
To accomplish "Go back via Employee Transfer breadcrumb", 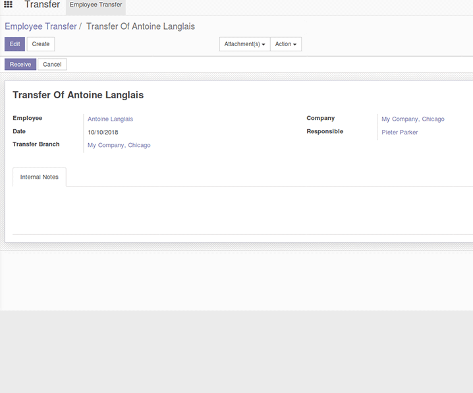I will pos(40,26).
